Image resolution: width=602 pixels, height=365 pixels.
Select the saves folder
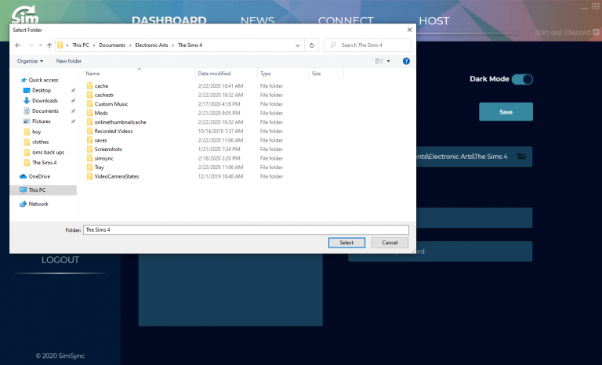pyautogui.click(x=100, y=140)
